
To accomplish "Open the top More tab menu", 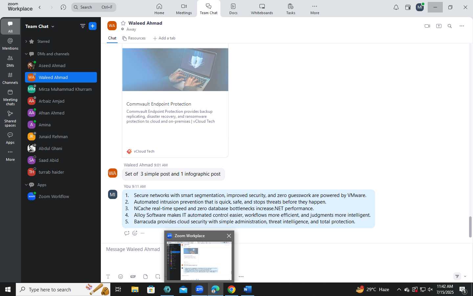I will [x=315, y=9].
